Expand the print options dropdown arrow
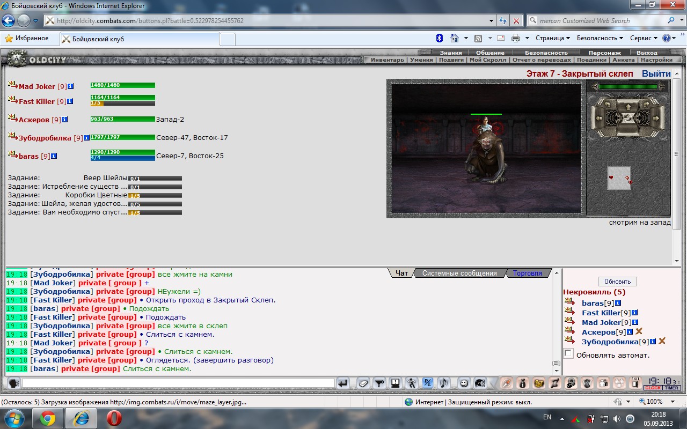687x429 pixels. (x=527, y=38)
